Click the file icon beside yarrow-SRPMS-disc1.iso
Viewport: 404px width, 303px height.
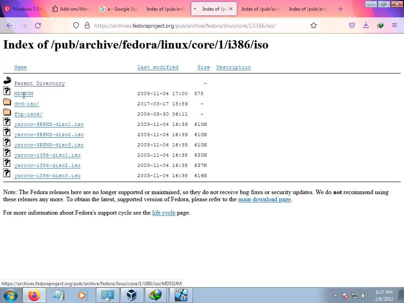pos(7,122)
